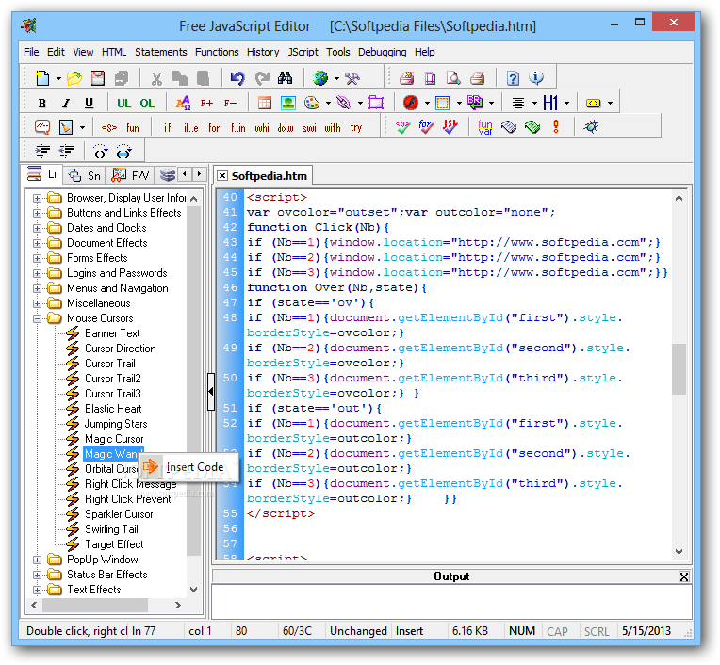Switch to the Sn tab
Image resolution: width=720 pixels, height=665 pixels.
click(86, 174)
